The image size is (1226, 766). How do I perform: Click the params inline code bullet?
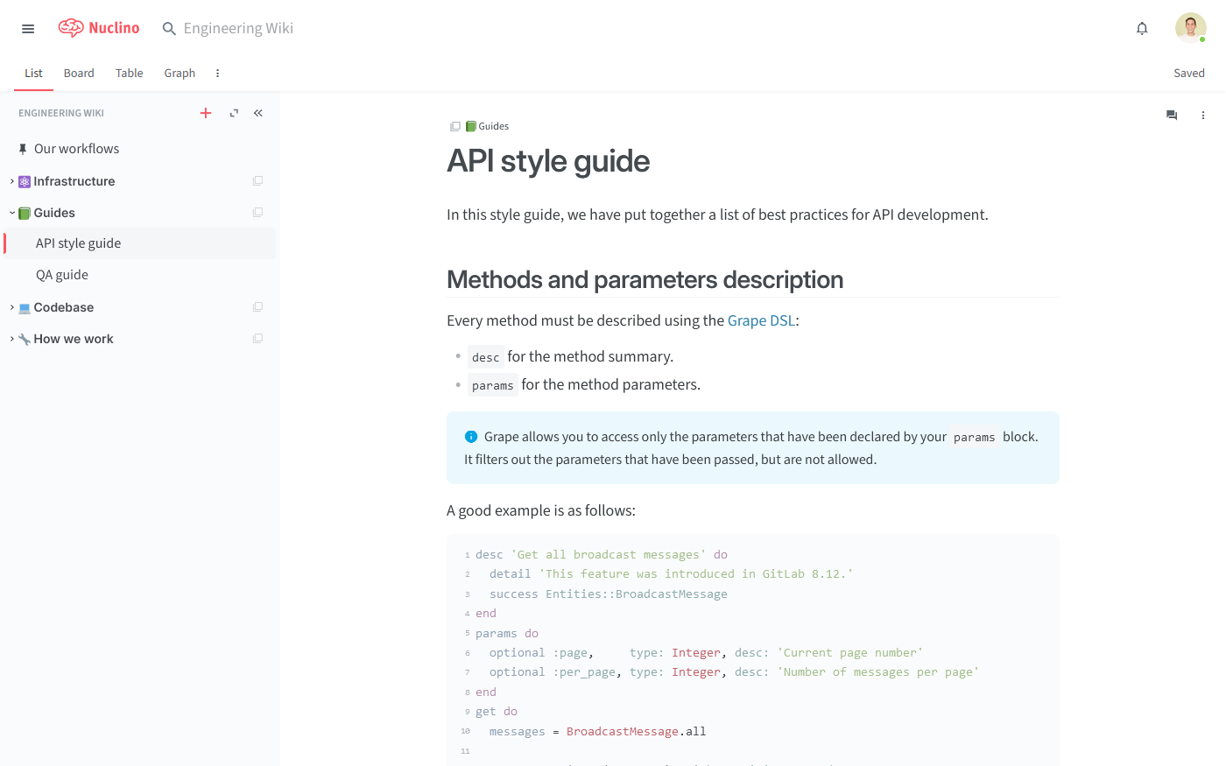[x=493, y=385]
